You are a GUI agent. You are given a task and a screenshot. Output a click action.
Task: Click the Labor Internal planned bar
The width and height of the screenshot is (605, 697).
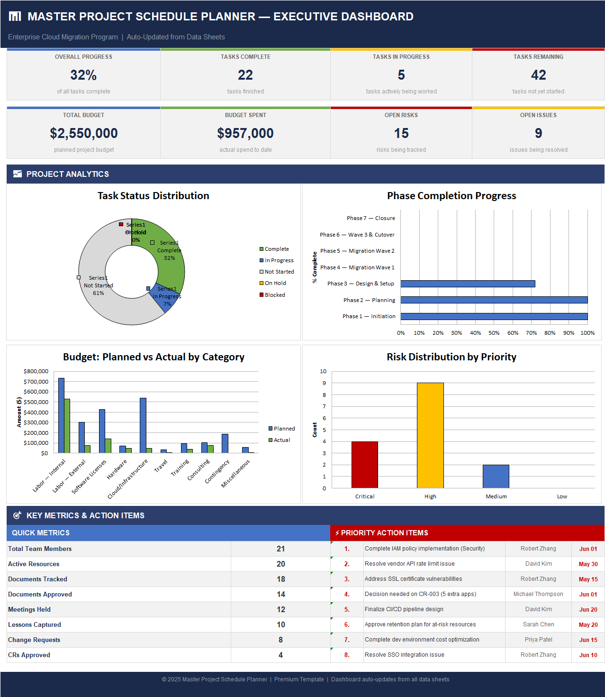click(x=61, y=415)
